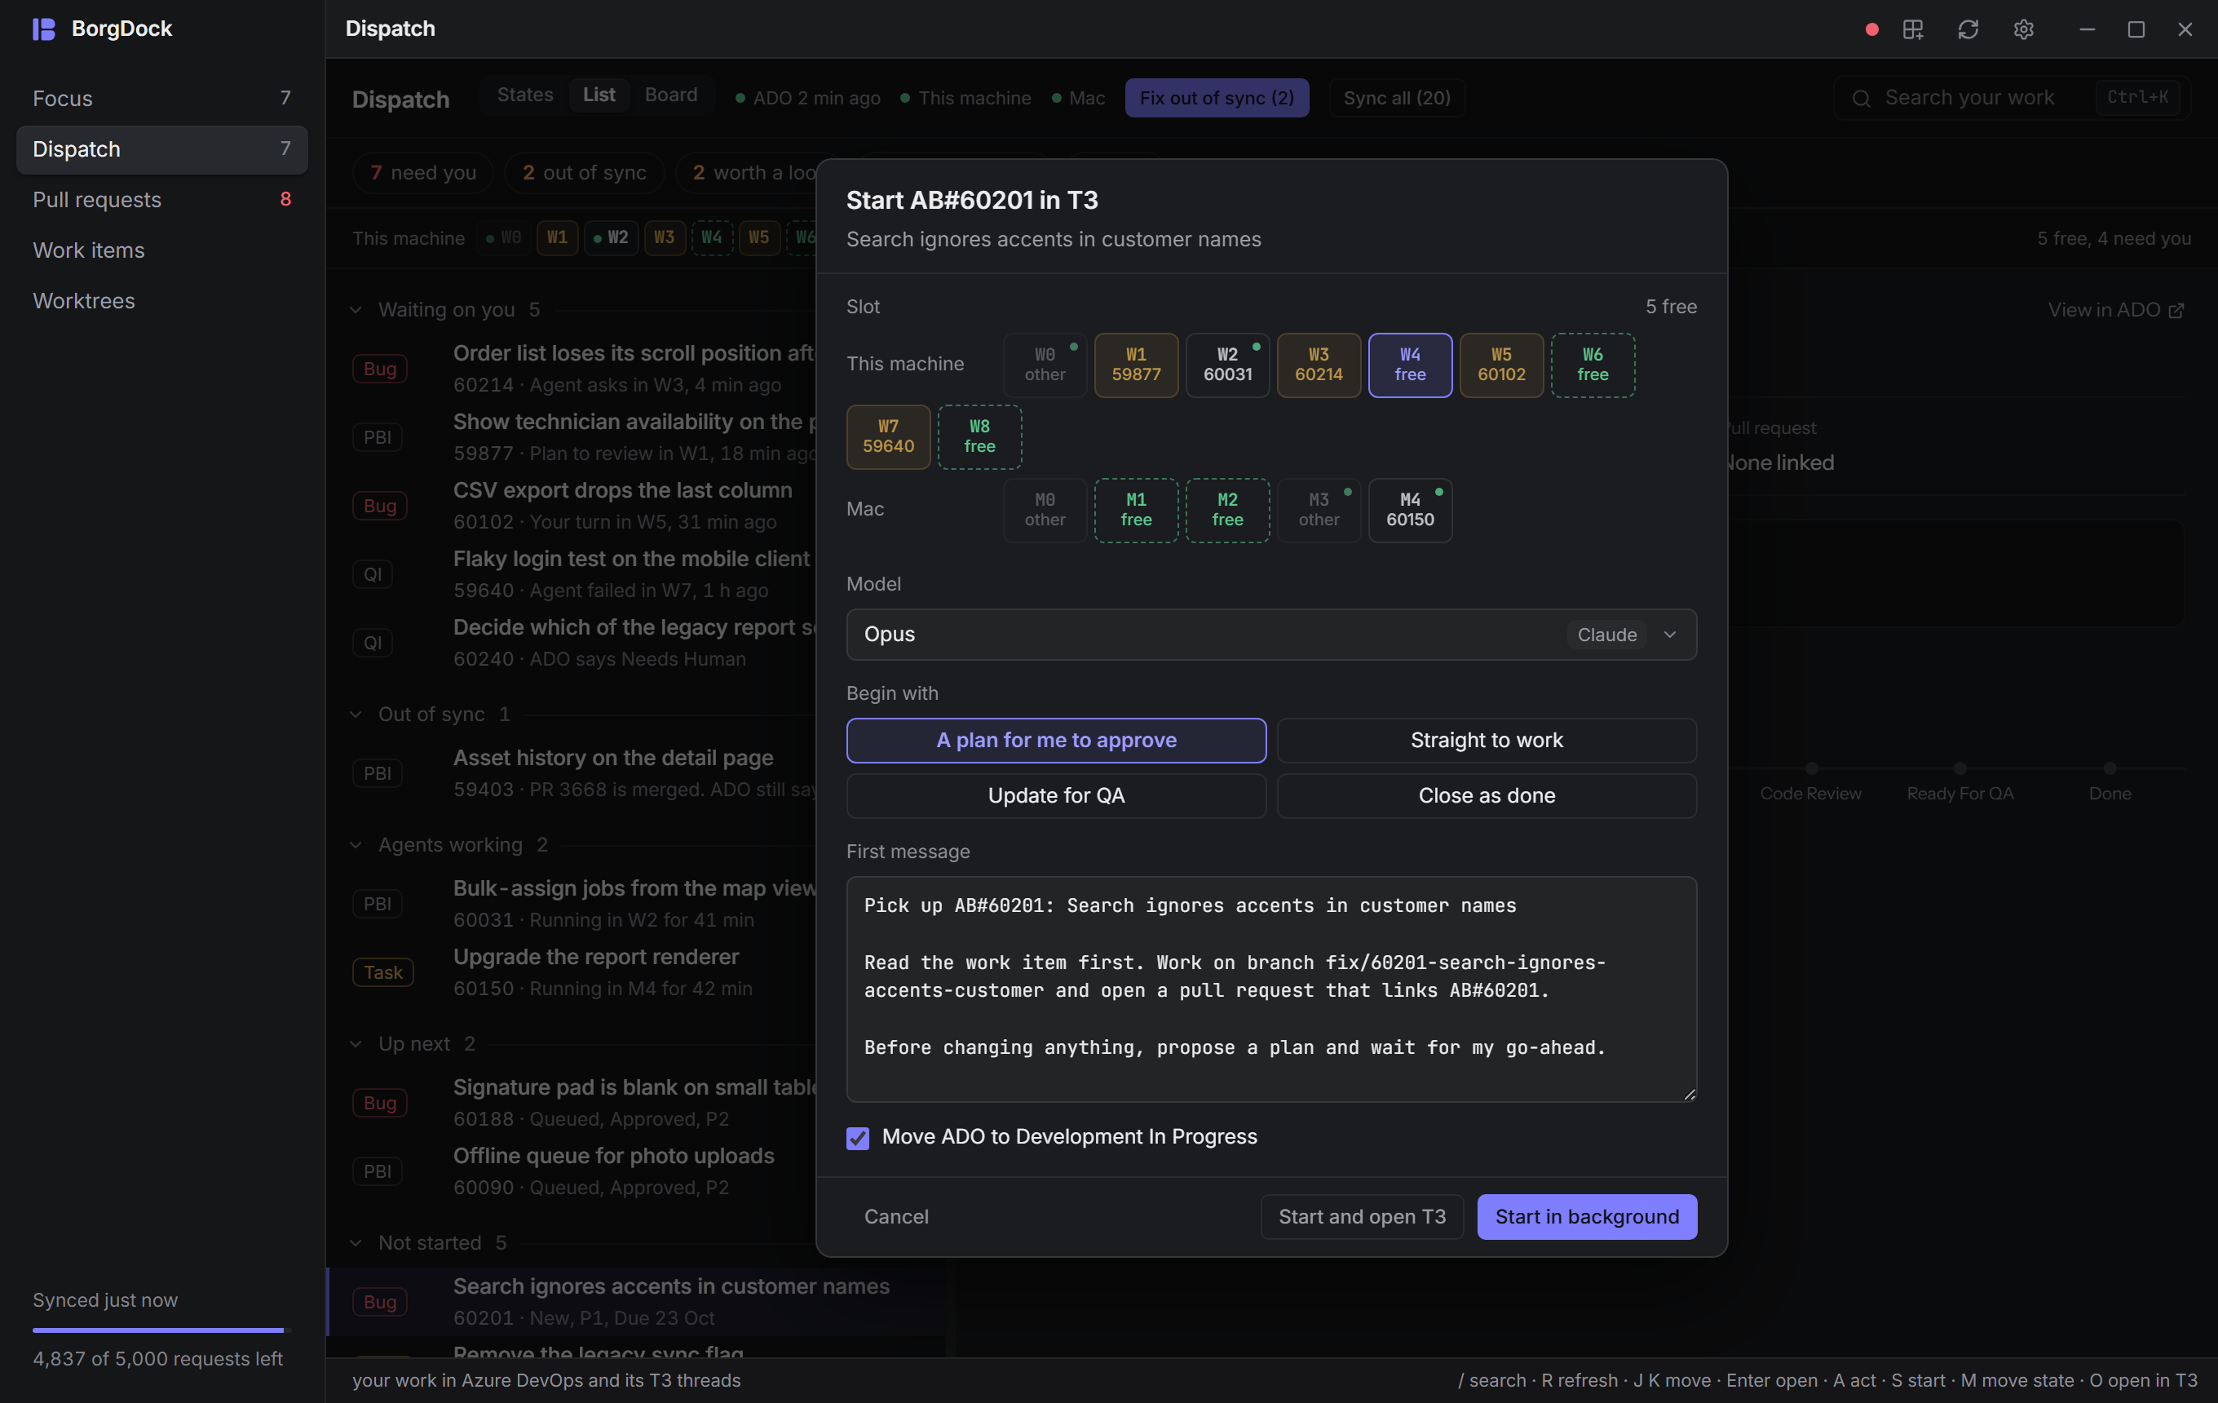Click Start in background button

1586,1216
